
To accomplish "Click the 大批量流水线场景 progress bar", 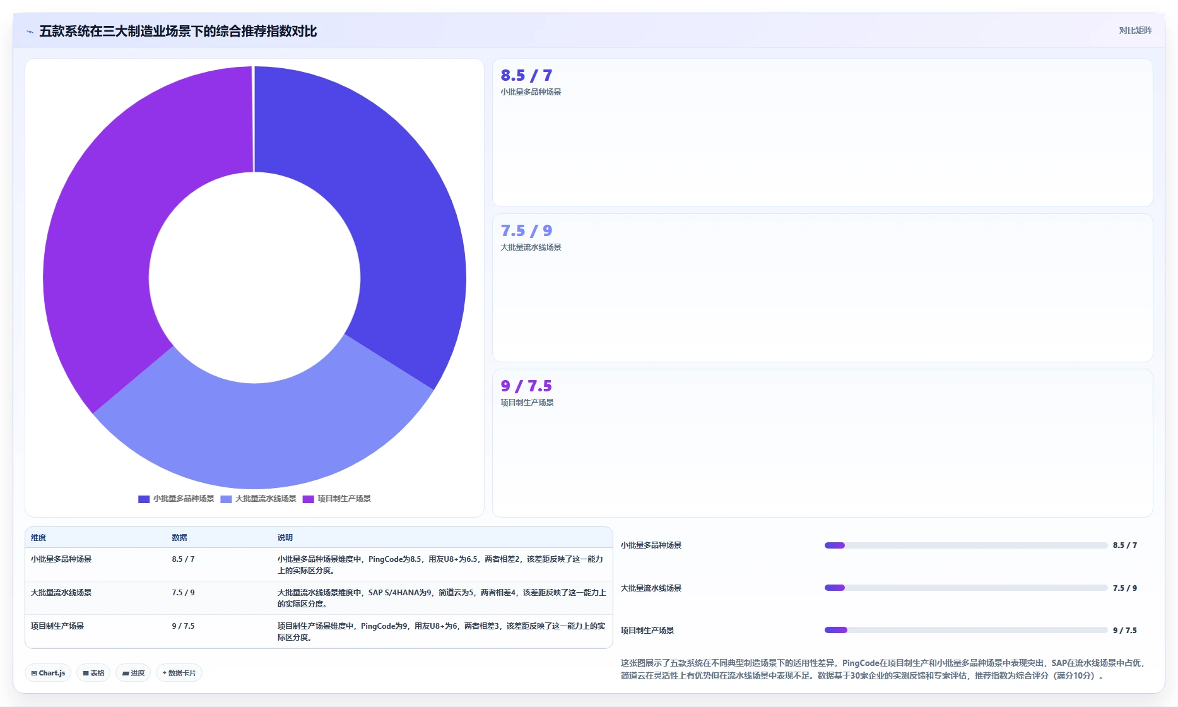I will pyautogui.click(x=966, y=588).
